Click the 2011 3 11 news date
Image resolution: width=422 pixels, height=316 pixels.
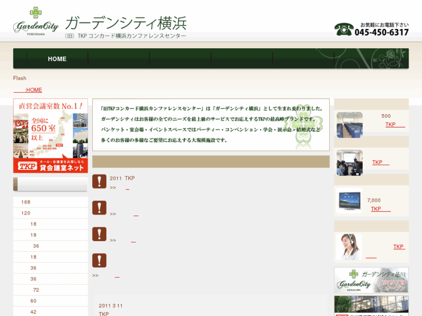(111, 306)
